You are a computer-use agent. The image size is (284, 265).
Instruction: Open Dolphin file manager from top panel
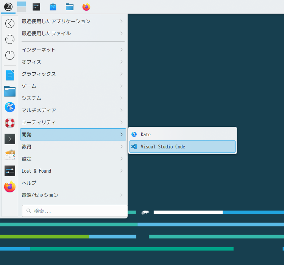(x=70, y=7)
